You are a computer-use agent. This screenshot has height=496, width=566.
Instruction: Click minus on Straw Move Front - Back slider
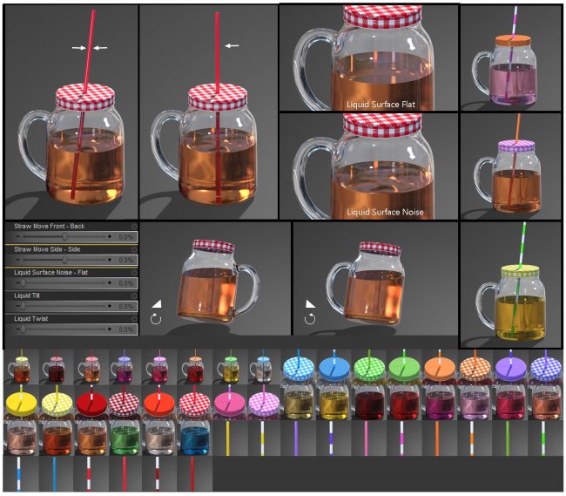coord(19,236)
